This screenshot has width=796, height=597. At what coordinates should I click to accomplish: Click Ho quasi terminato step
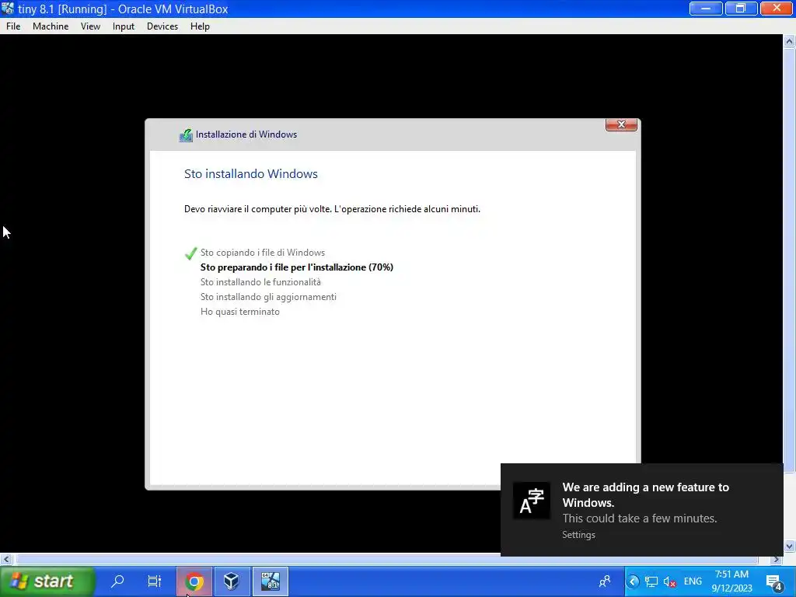point(240,312)
